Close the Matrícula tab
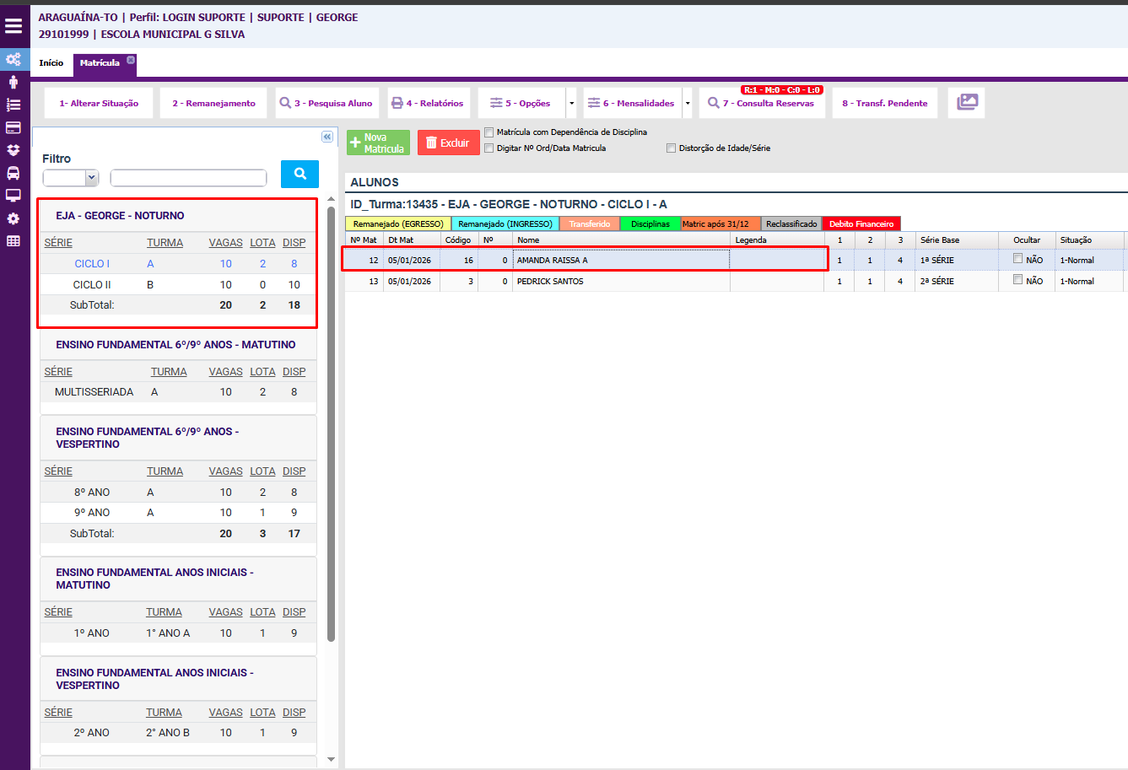Viewport: 1128px width, 770px height. click(131, 60)
